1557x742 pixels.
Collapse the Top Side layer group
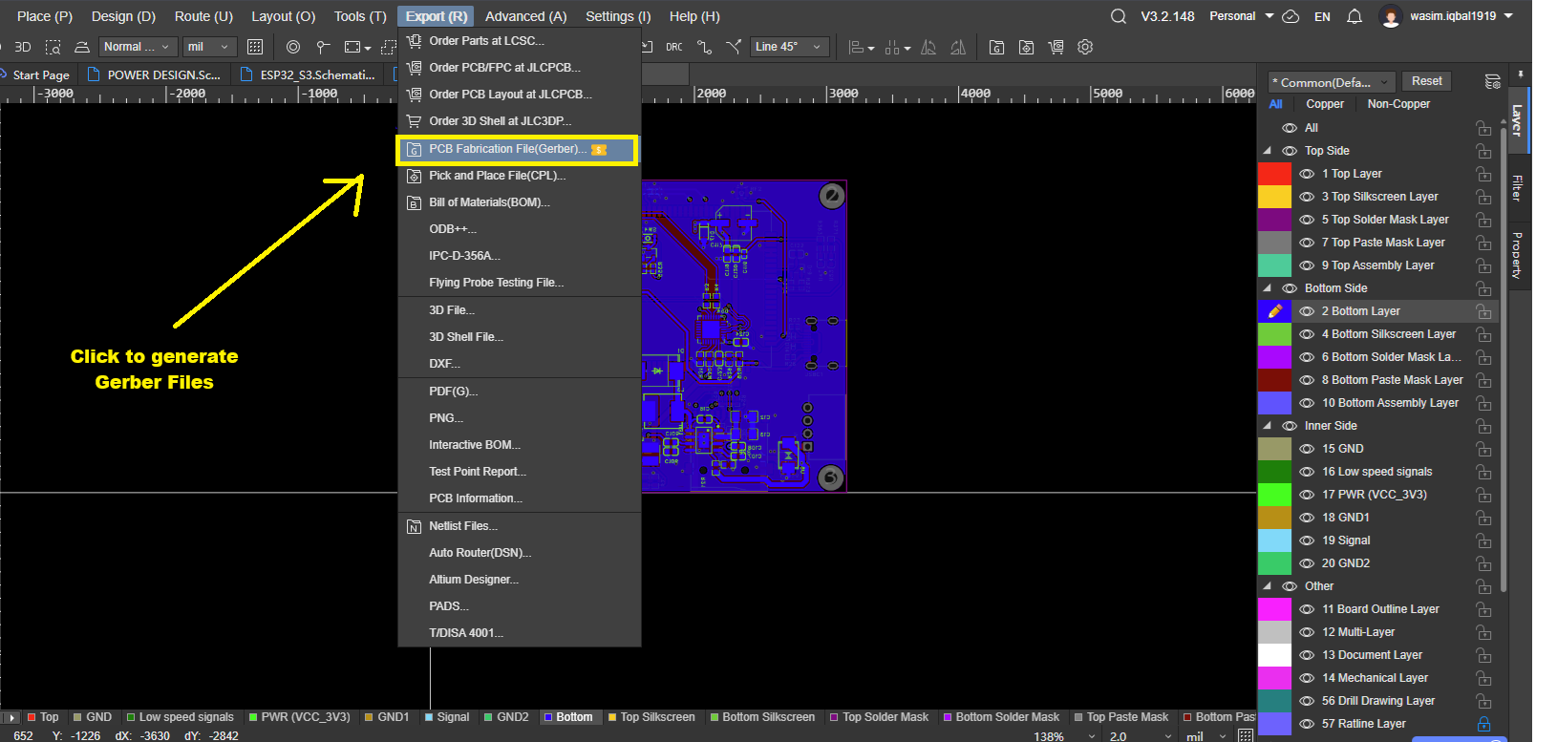click(1268, 151)
